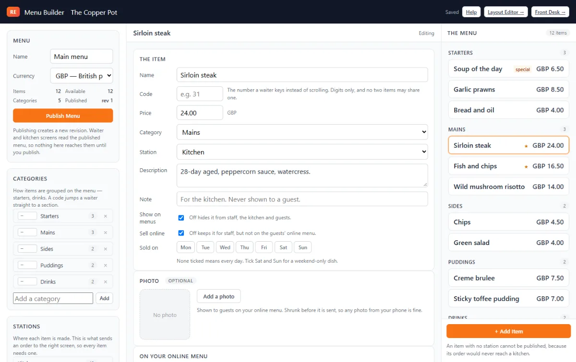Click the No photo placeholder thumbnail
This screenshot has width=576, height=362.
pos(165,315)
